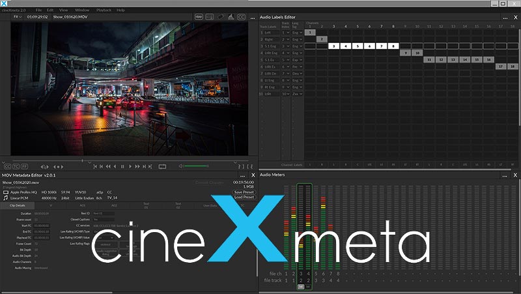Toggle channel 1 cell in the Left row
Screen dimensions: 521x294
(x=310, y=32)
